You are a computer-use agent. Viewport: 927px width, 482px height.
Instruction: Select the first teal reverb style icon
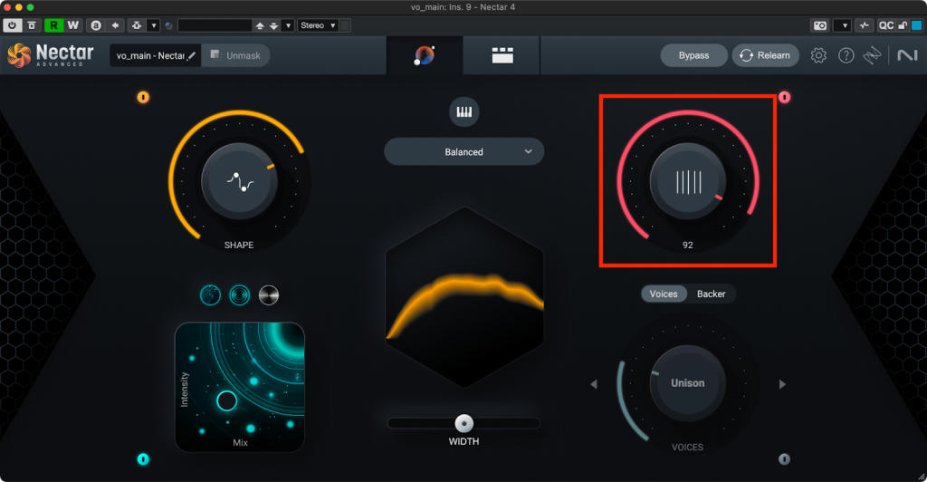(x=210, y=294)
